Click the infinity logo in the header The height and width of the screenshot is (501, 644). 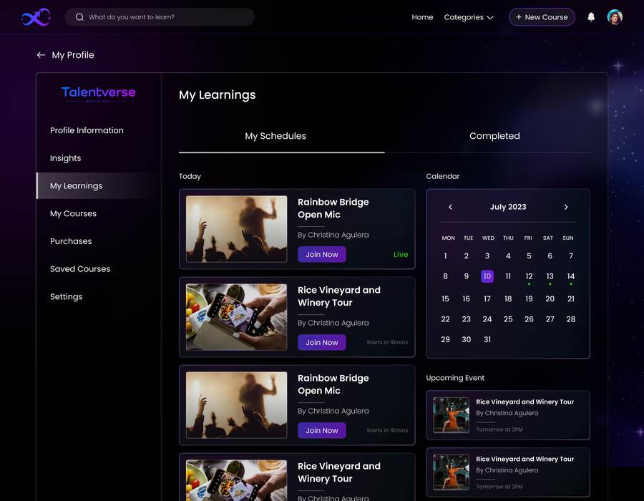36,17
